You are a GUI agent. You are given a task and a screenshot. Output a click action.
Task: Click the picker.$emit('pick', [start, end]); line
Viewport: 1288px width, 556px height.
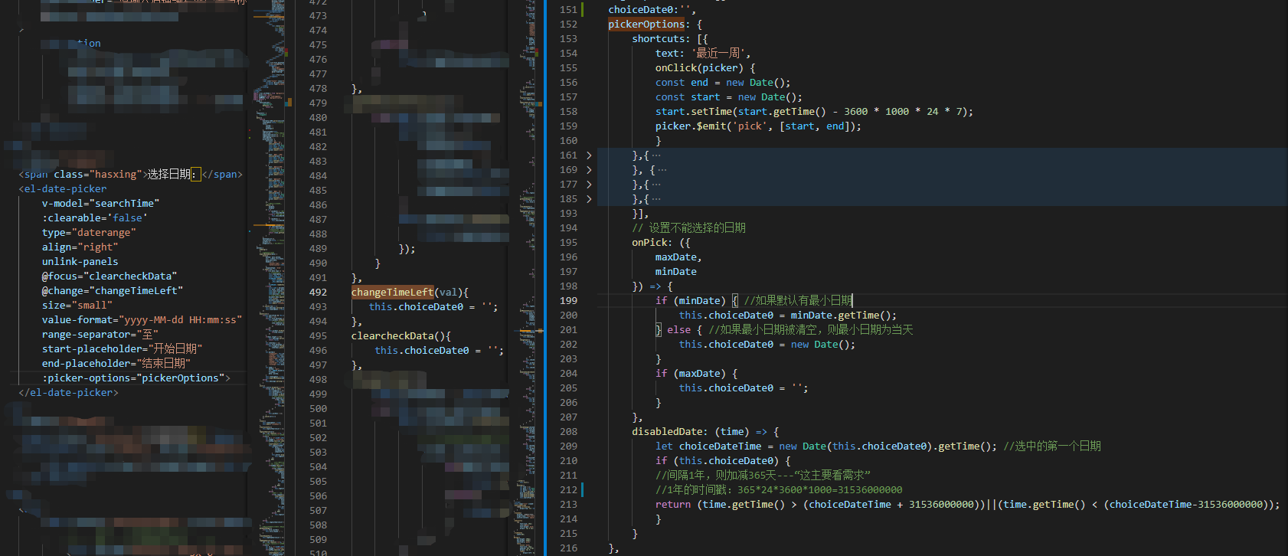coord(758,126)
